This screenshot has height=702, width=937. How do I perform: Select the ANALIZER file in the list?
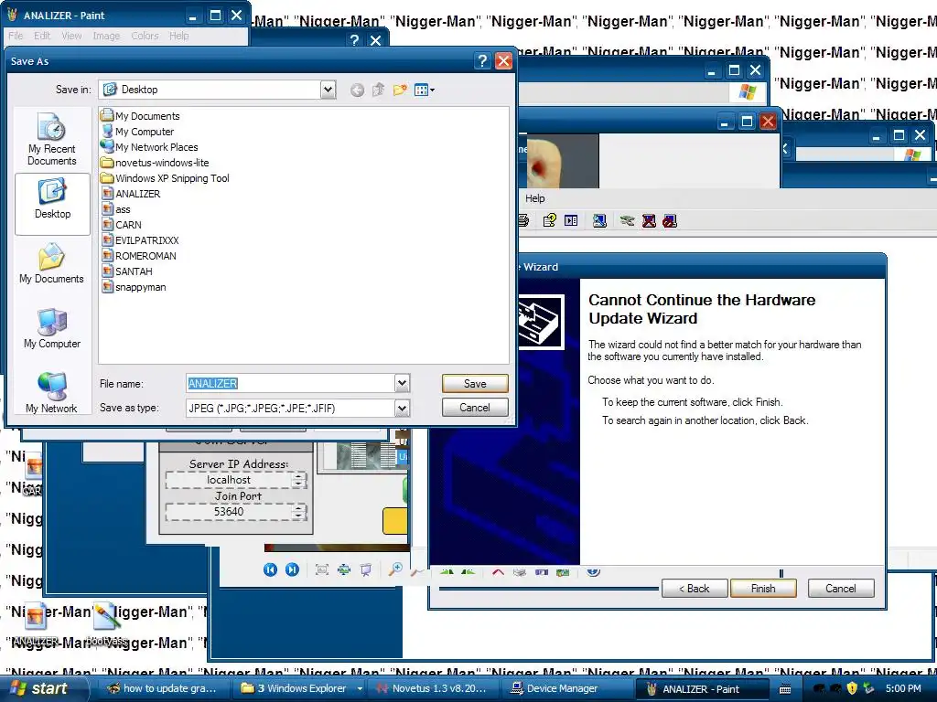click(131, 194)
